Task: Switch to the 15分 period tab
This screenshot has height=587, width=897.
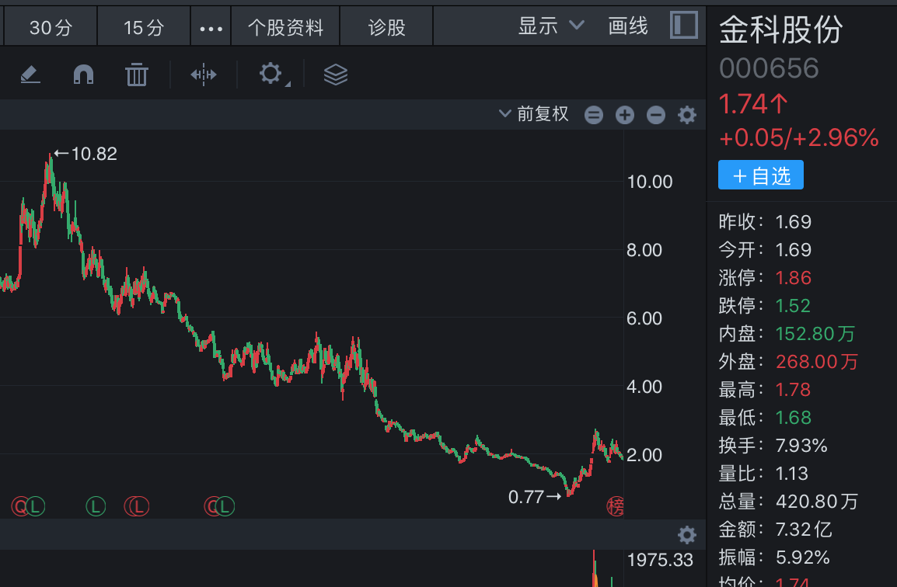Action: click(x=144, y=28)
